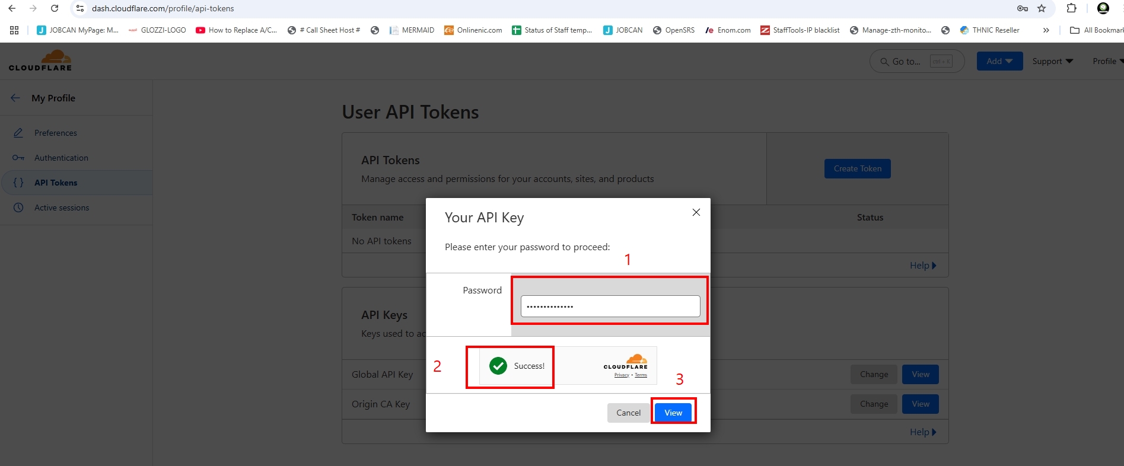The width and height of the screenshot is (1124, 466).
Task: Click the Create Token button
Action: tap(858, 168)
